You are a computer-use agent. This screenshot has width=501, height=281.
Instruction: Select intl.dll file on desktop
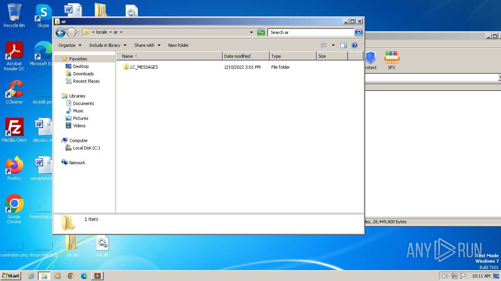102,246
